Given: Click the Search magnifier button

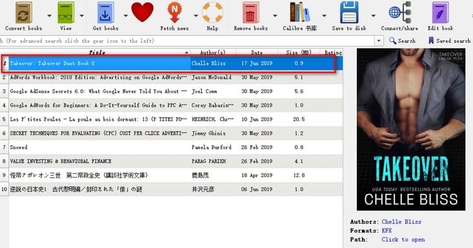Looking at the screenshot, I should tap(402, 41).
